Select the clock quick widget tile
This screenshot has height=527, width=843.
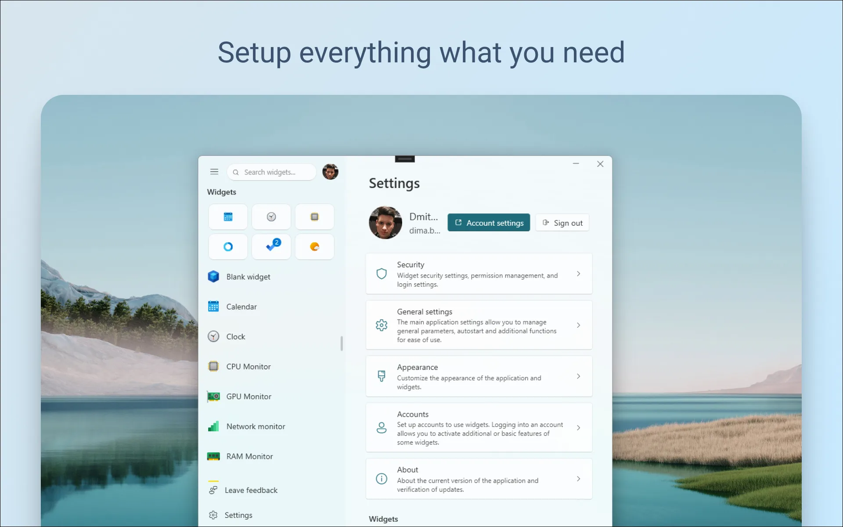pyautogui.click(x=271, y=217)
